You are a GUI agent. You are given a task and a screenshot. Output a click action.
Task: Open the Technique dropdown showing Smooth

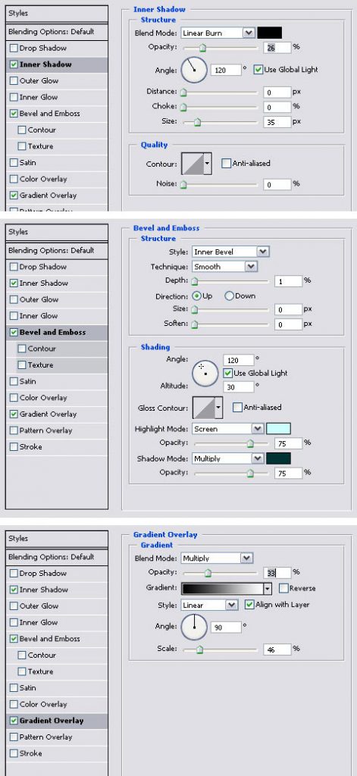[x=225, y=267]
